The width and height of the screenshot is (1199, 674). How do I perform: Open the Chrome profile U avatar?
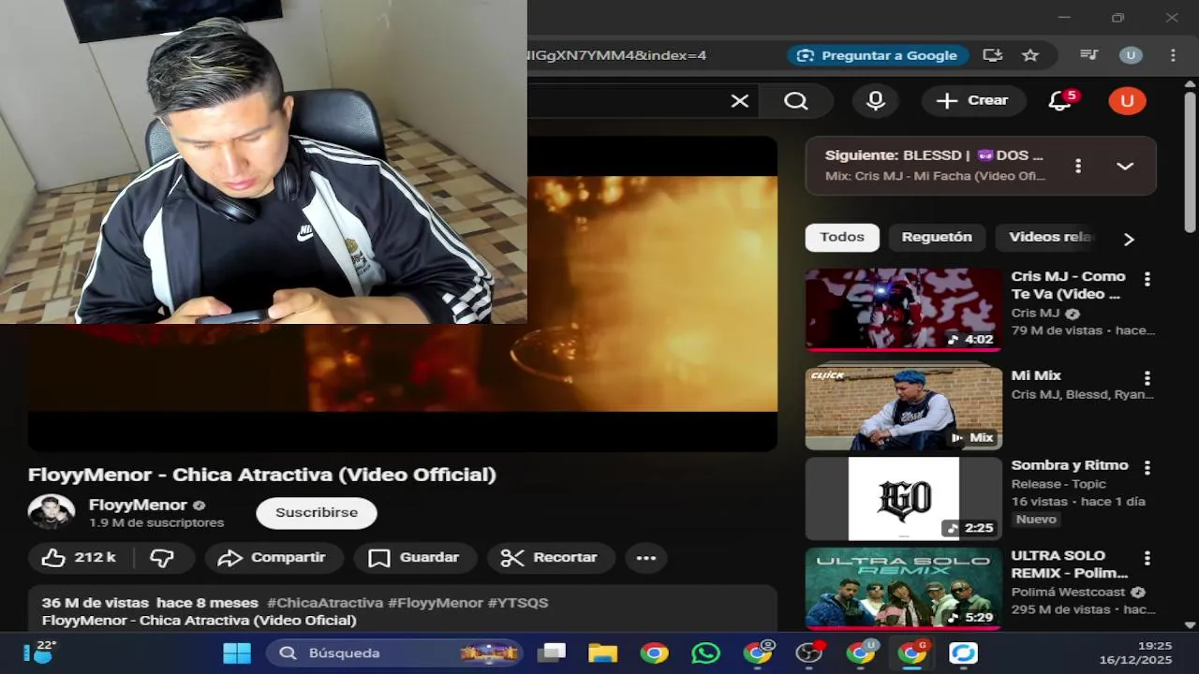[x=1131, y=55]
